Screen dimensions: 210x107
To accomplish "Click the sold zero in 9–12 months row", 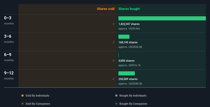I will pos(114,79).
